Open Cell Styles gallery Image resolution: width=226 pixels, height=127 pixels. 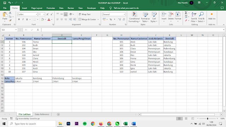pos(154,17)
